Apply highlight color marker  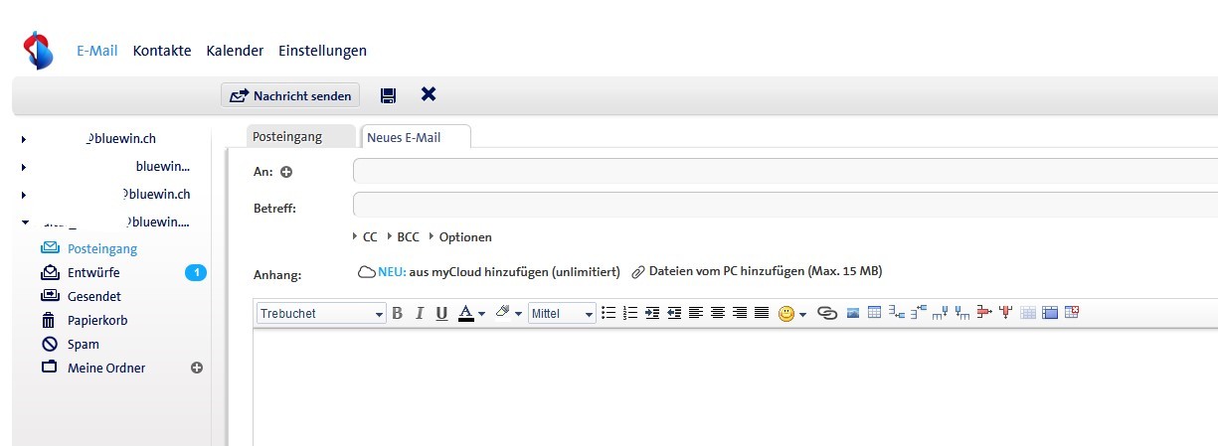click(502, 313)
